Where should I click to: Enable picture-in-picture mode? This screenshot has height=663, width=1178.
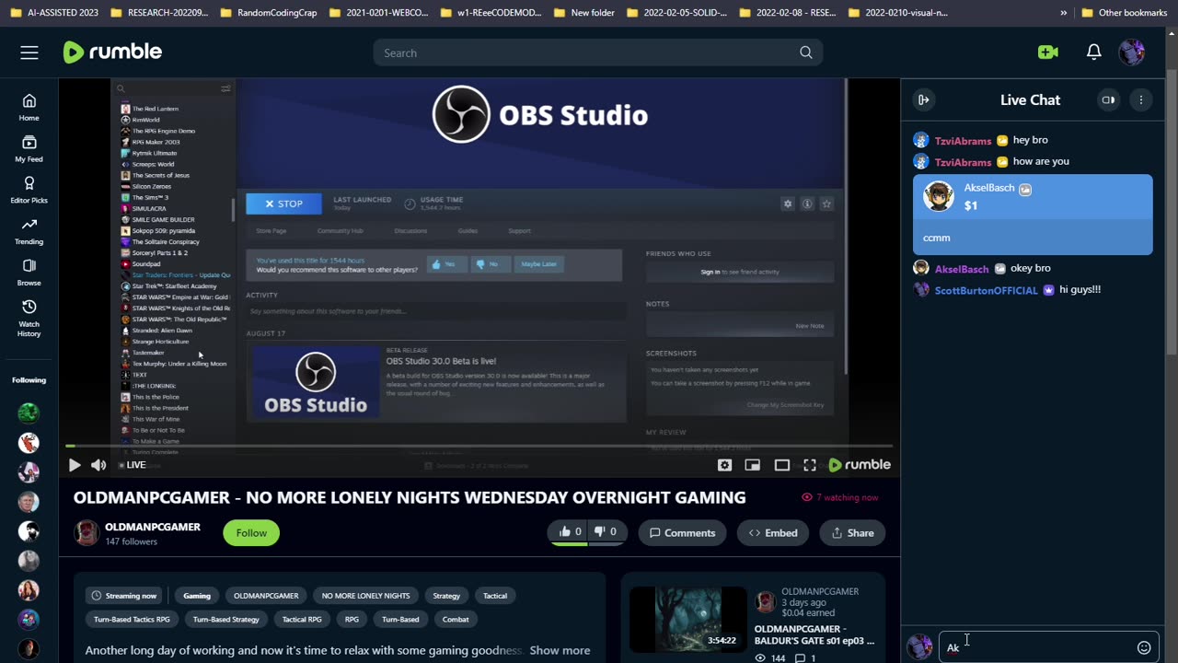[753, 465]
